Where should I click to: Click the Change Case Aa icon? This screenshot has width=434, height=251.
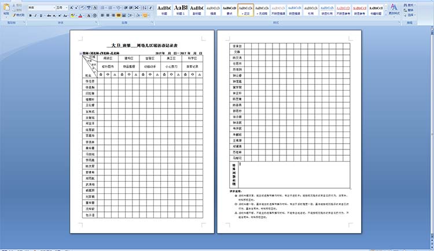65,16
